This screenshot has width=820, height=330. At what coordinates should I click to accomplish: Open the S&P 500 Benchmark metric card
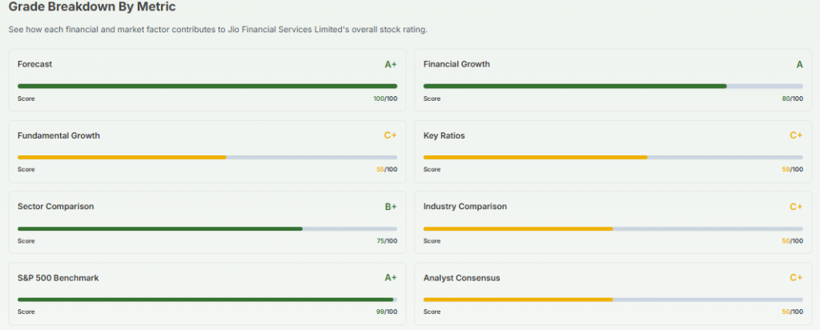click(x=207, y=294)
